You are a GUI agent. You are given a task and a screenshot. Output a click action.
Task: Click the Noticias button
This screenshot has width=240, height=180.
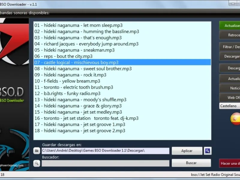pos(229,88)
